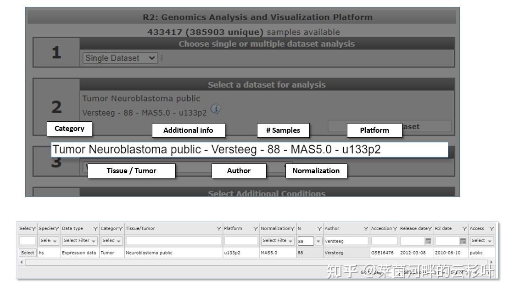Image resolution: width=508 pixels, height=293 pixels.
Task: Click the info icon next to Single Dataset selector
Action: click(x=162, y=58)
